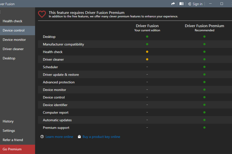Click Premium column green dot for Driver cleaner
The height and width of the screenshot is (154, 232).
point(204,59)
